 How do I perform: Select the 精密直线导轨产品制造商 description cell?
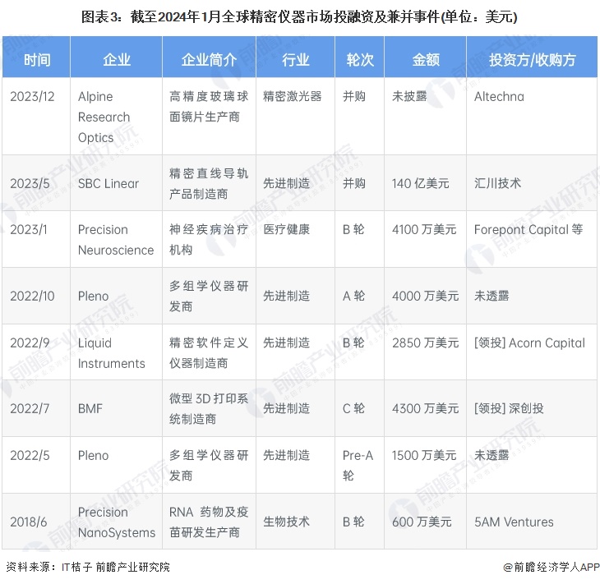(209, 184)
